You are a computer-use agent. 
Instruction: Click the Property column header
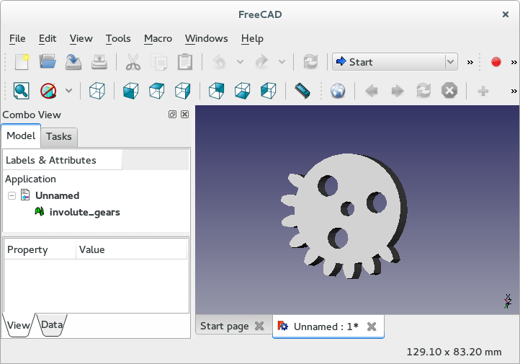click(x=40, y=249)
